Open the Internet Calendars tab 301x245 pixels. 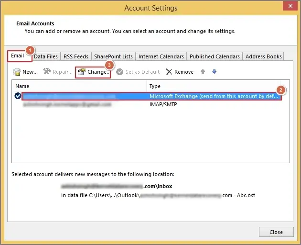161,56
